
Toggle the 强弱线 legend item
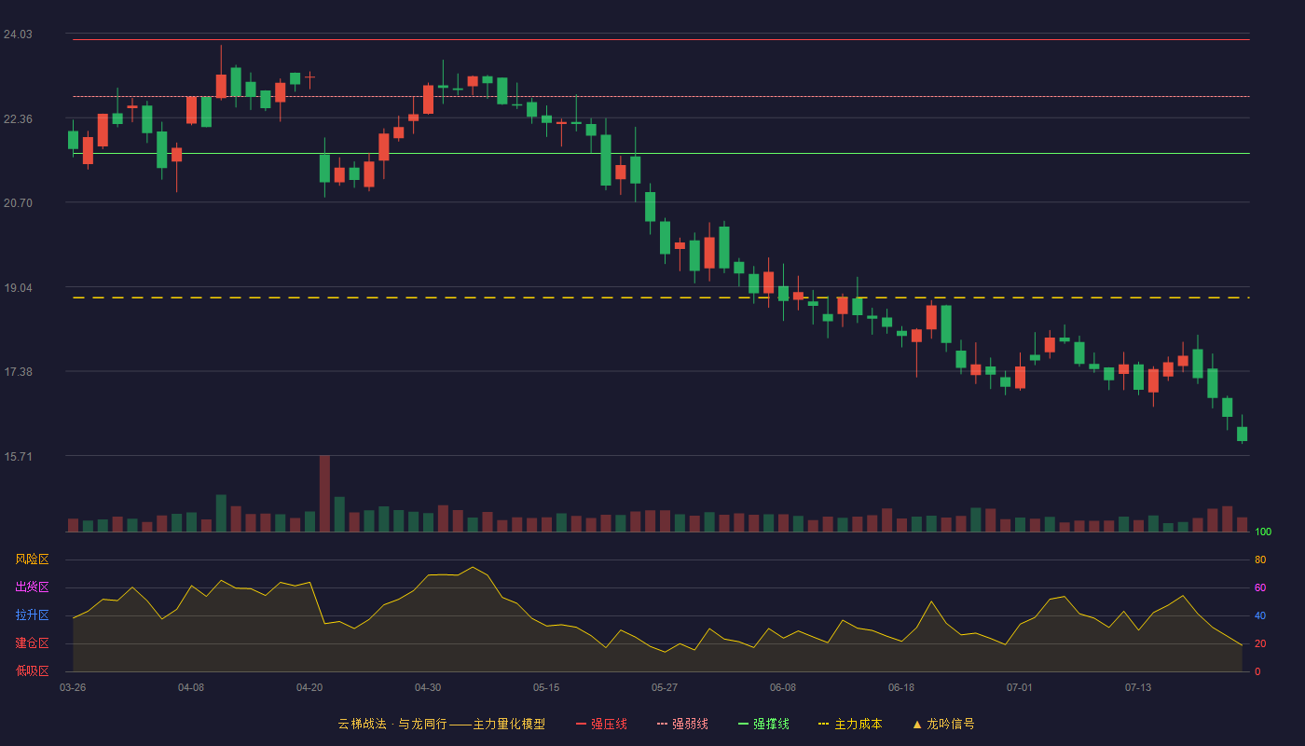(682, 724)
